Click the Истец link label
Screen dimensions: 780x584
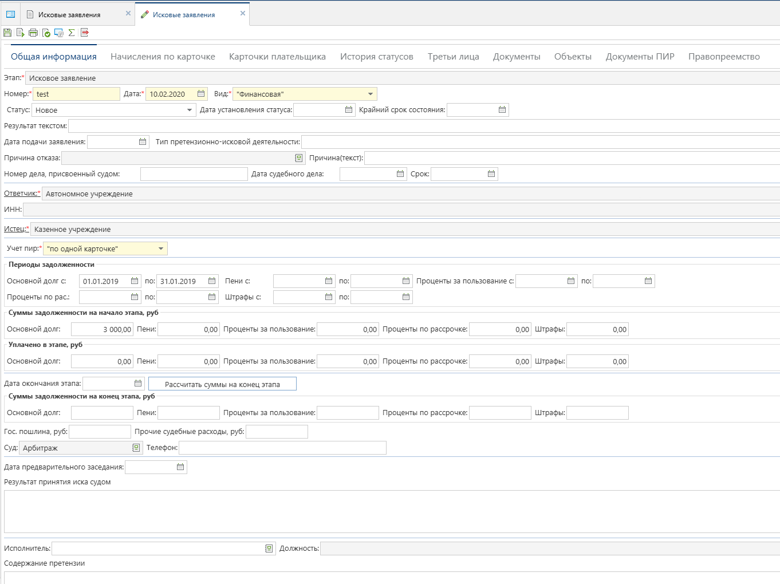coord(15,228)
